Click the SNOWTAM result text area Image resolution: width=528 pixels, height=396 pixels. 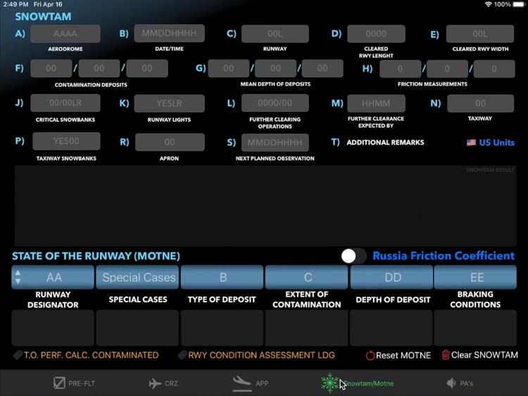(x=265, y=206)
